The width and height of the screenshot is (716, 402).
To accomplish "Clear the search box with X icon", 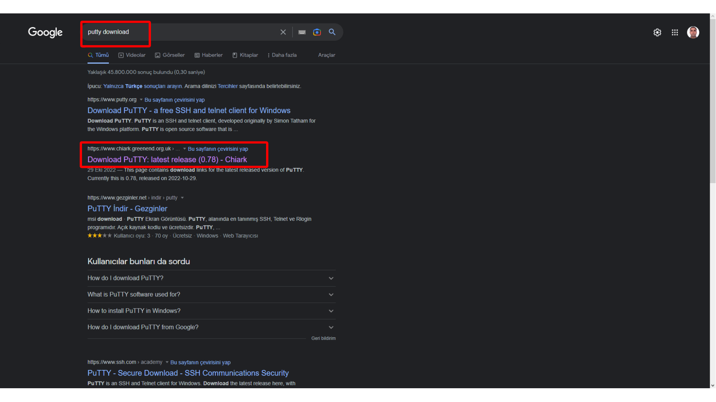I will (x=283, y=32).
